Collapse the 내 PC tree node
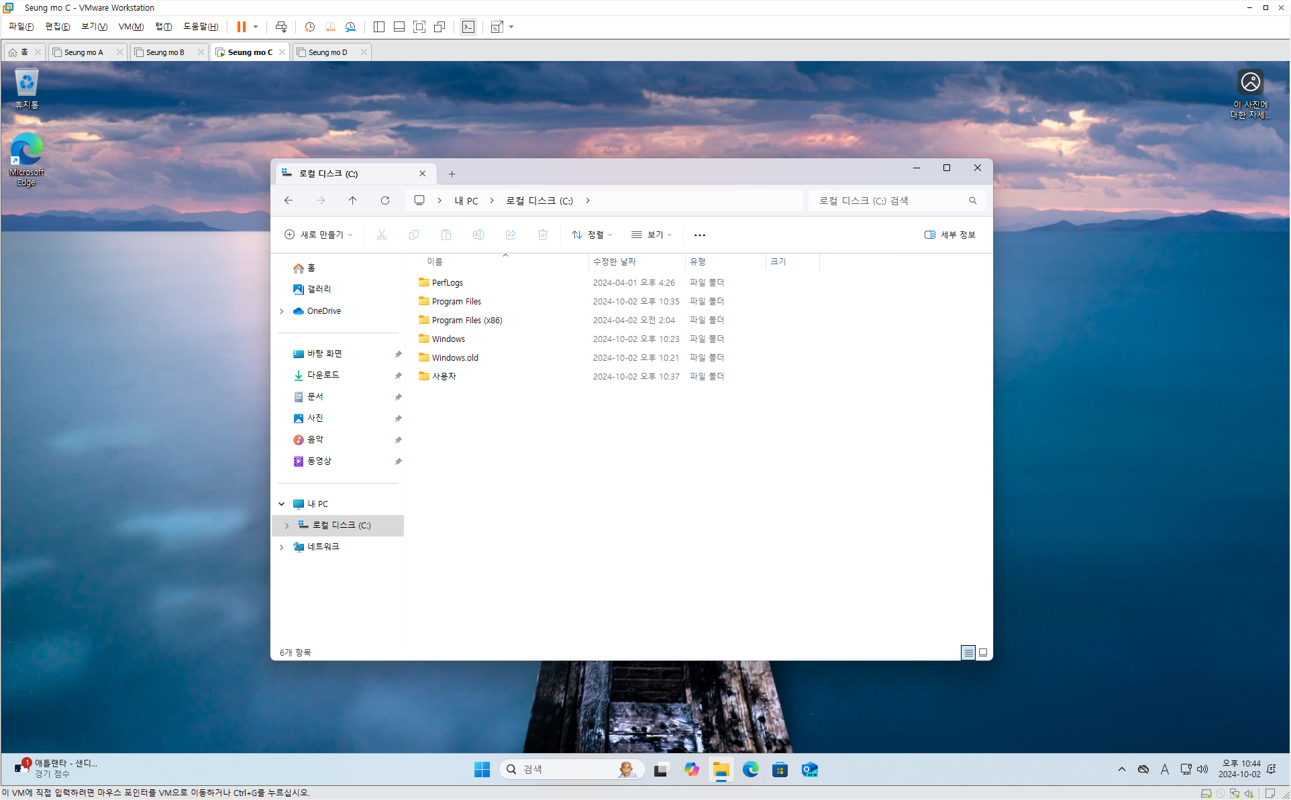Viewport: 1291px width, 800px height. [x=282, y=504]
